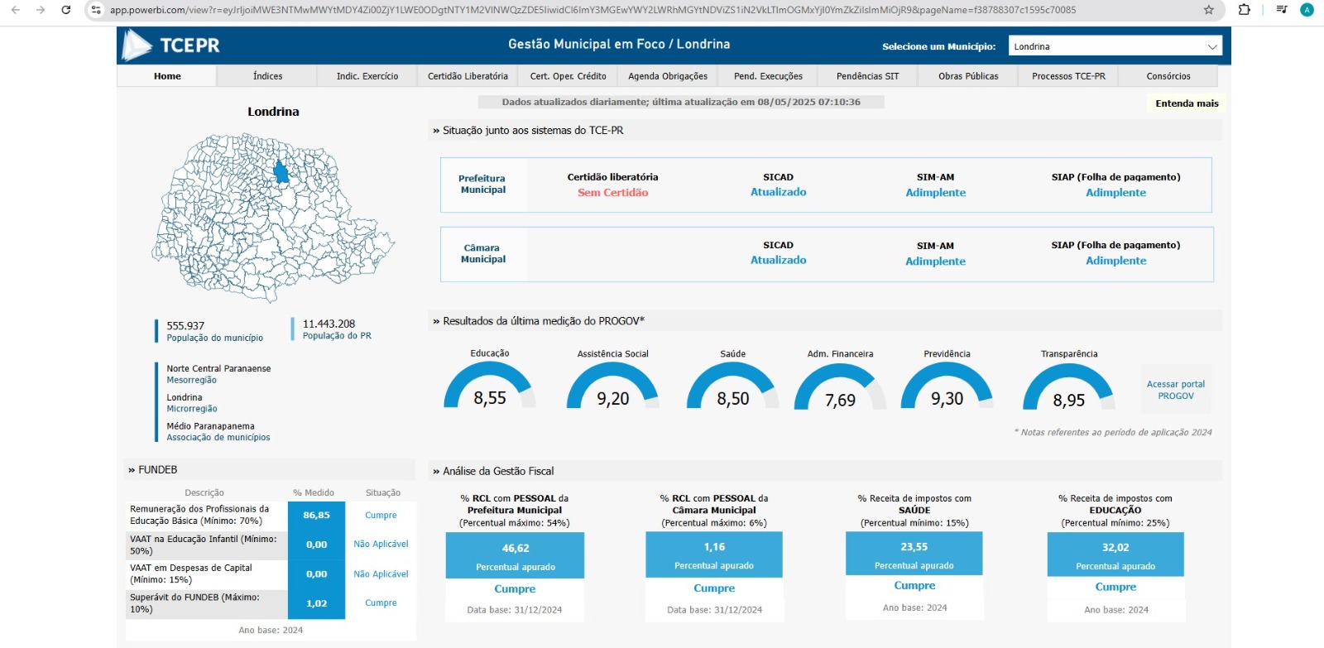The height and width of the screenshot is (648, 1324).
Task: Open the Selecione um Município dropdown
Action: (1115, 46)
